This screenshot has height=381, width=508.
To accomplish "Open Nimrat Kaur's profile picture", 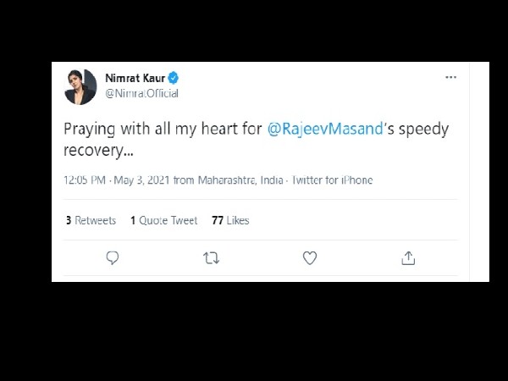I will click(x=81, y=86).
